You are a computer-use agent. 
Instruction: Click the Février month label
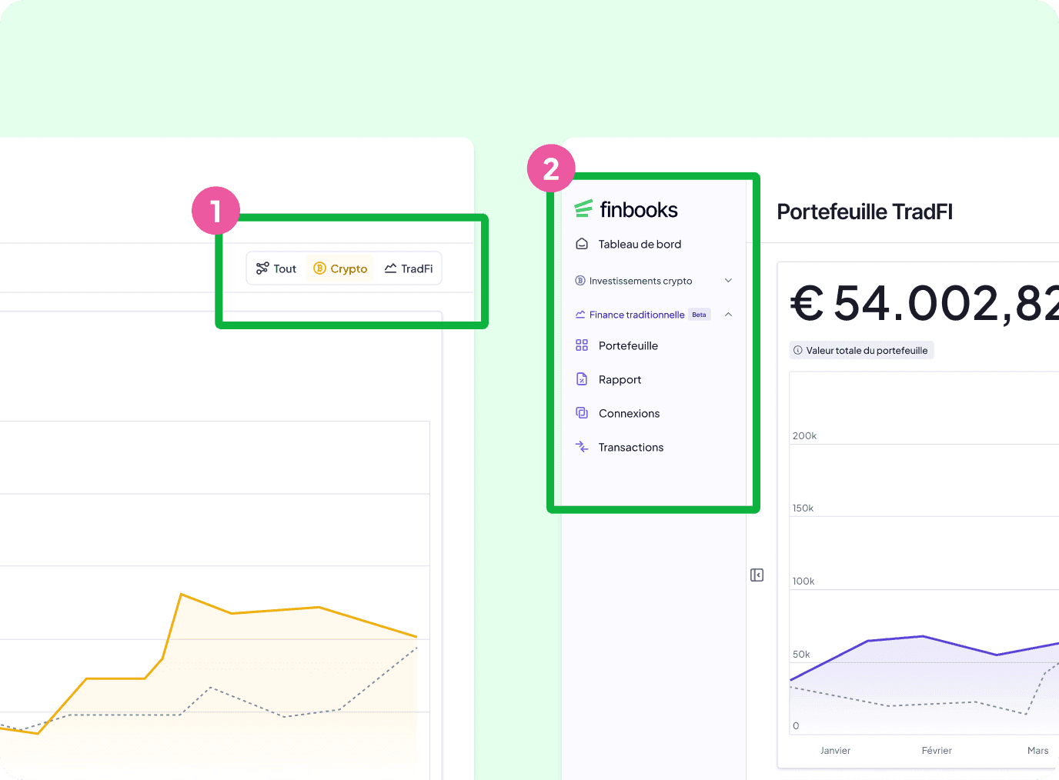pyautogui.click(x=937, y=751)
